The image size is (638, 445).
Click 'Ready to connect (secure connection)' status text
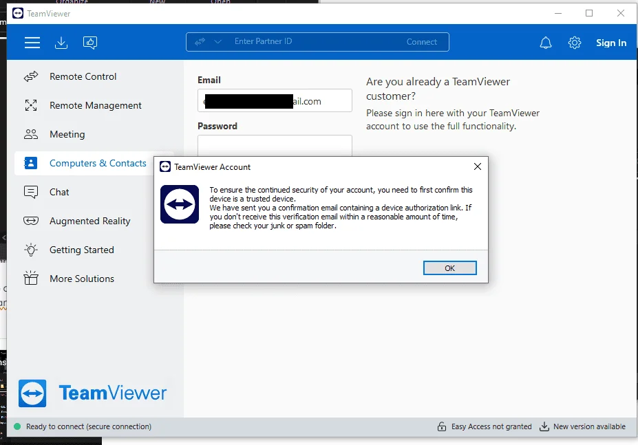[89, 426]
